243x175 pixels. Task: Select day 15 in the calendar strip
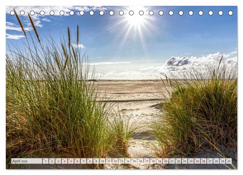click(x=134, y=161)
